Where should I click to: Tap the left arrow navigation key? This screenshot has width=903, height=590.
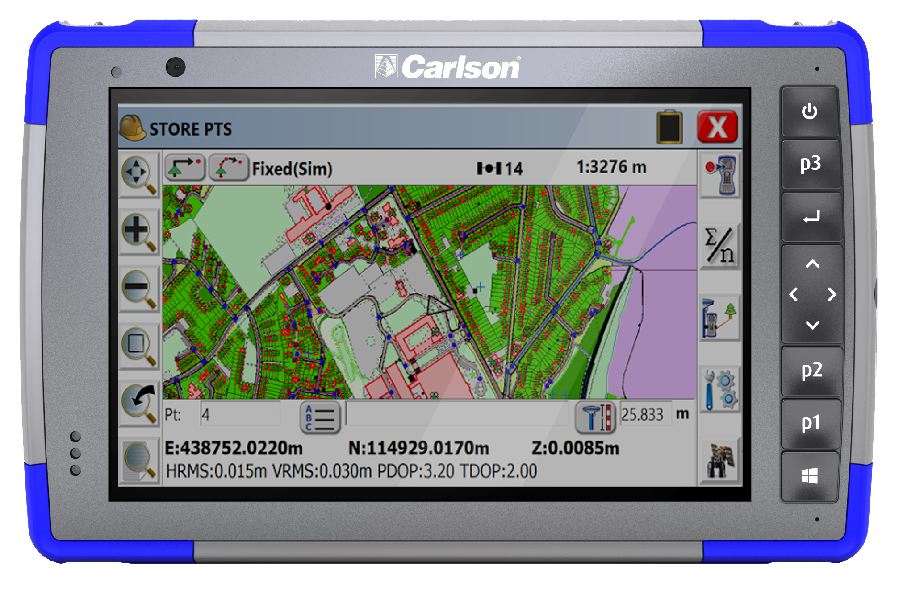pyautogui.click(x=794, y=294)
